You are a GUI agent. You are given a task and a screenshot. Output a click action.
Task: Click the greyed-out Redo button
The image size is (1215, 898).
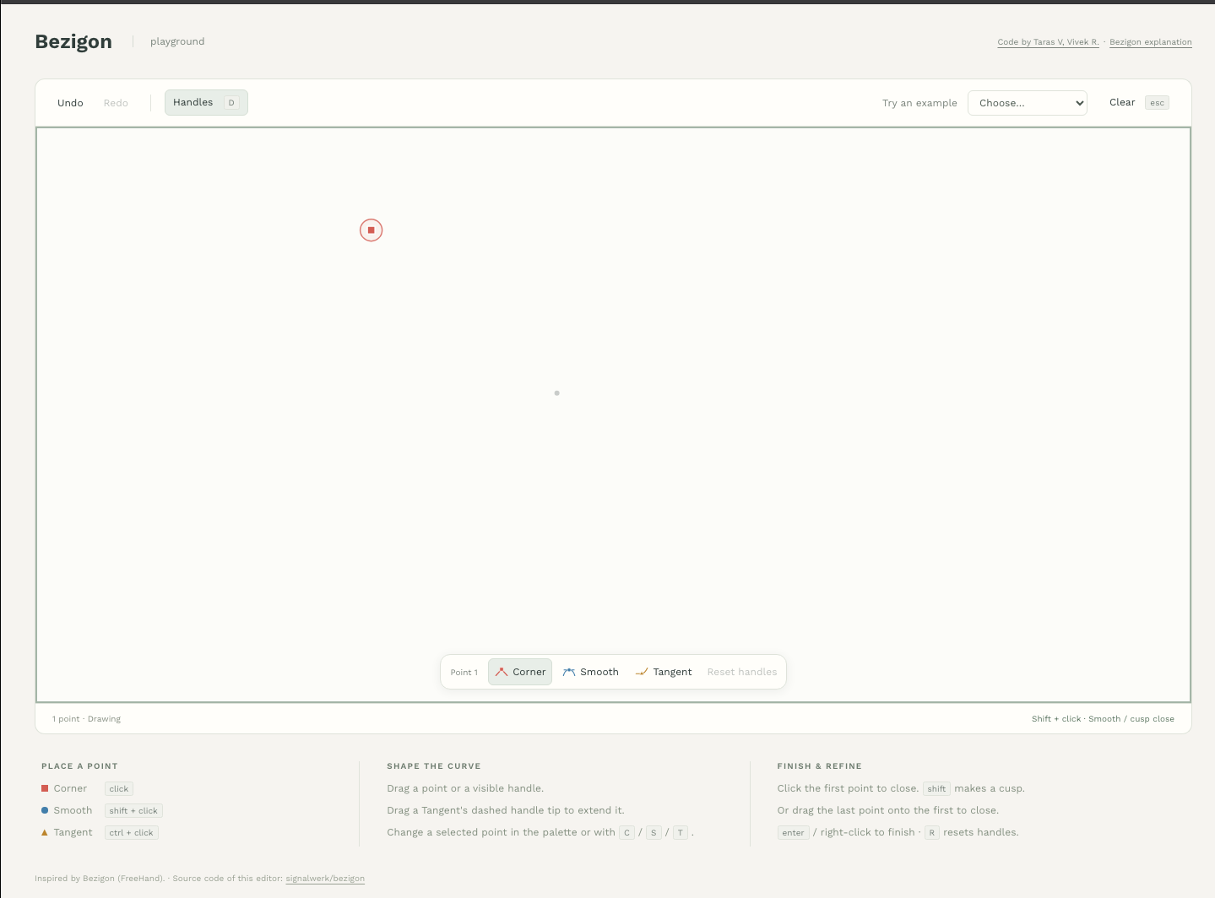tap(116, 103)
